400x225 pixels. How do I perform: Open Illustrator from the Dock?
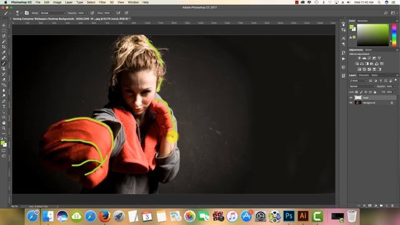click(302, 216)
